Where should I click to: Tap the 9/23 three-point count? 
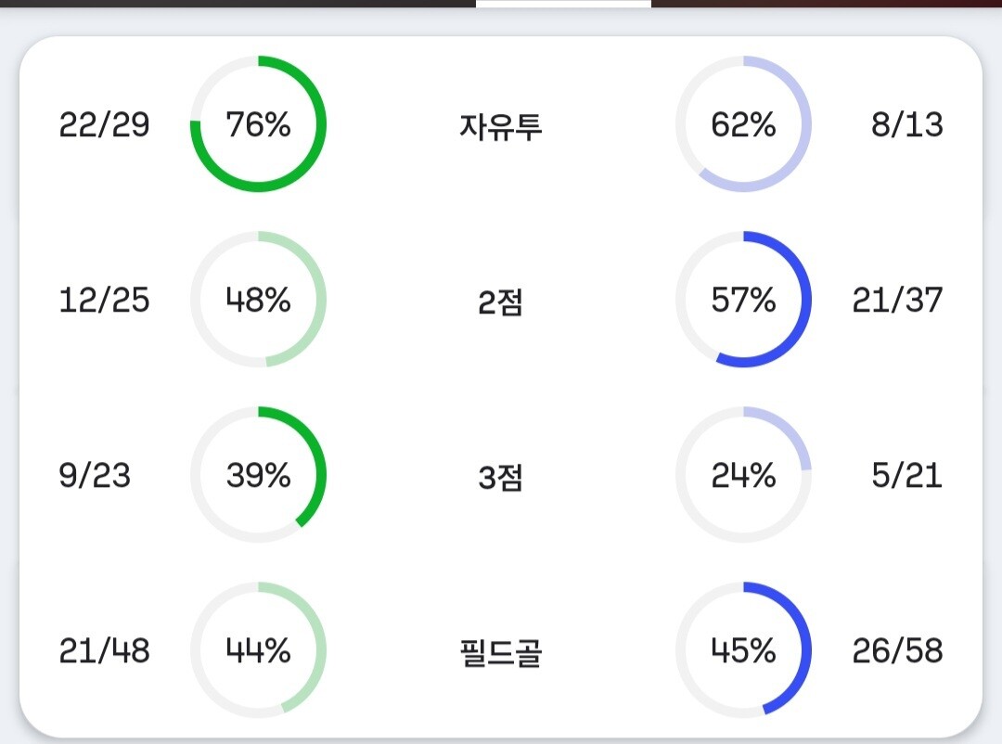[95, 475]
